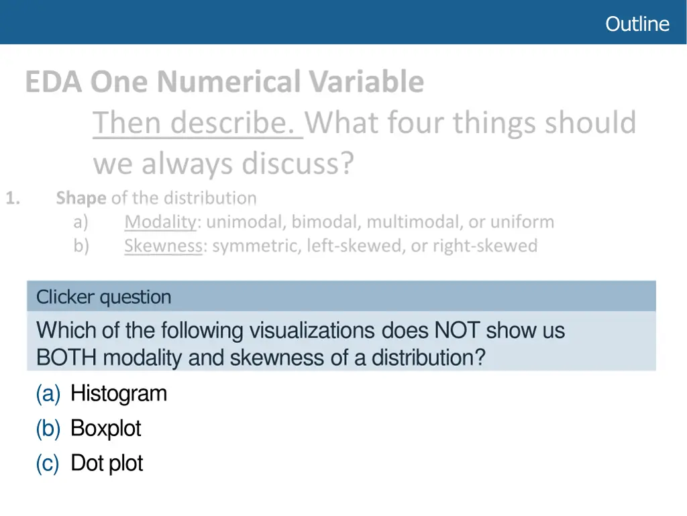
Task: Click the (a) option letter marker
Action: coord(48,393)
